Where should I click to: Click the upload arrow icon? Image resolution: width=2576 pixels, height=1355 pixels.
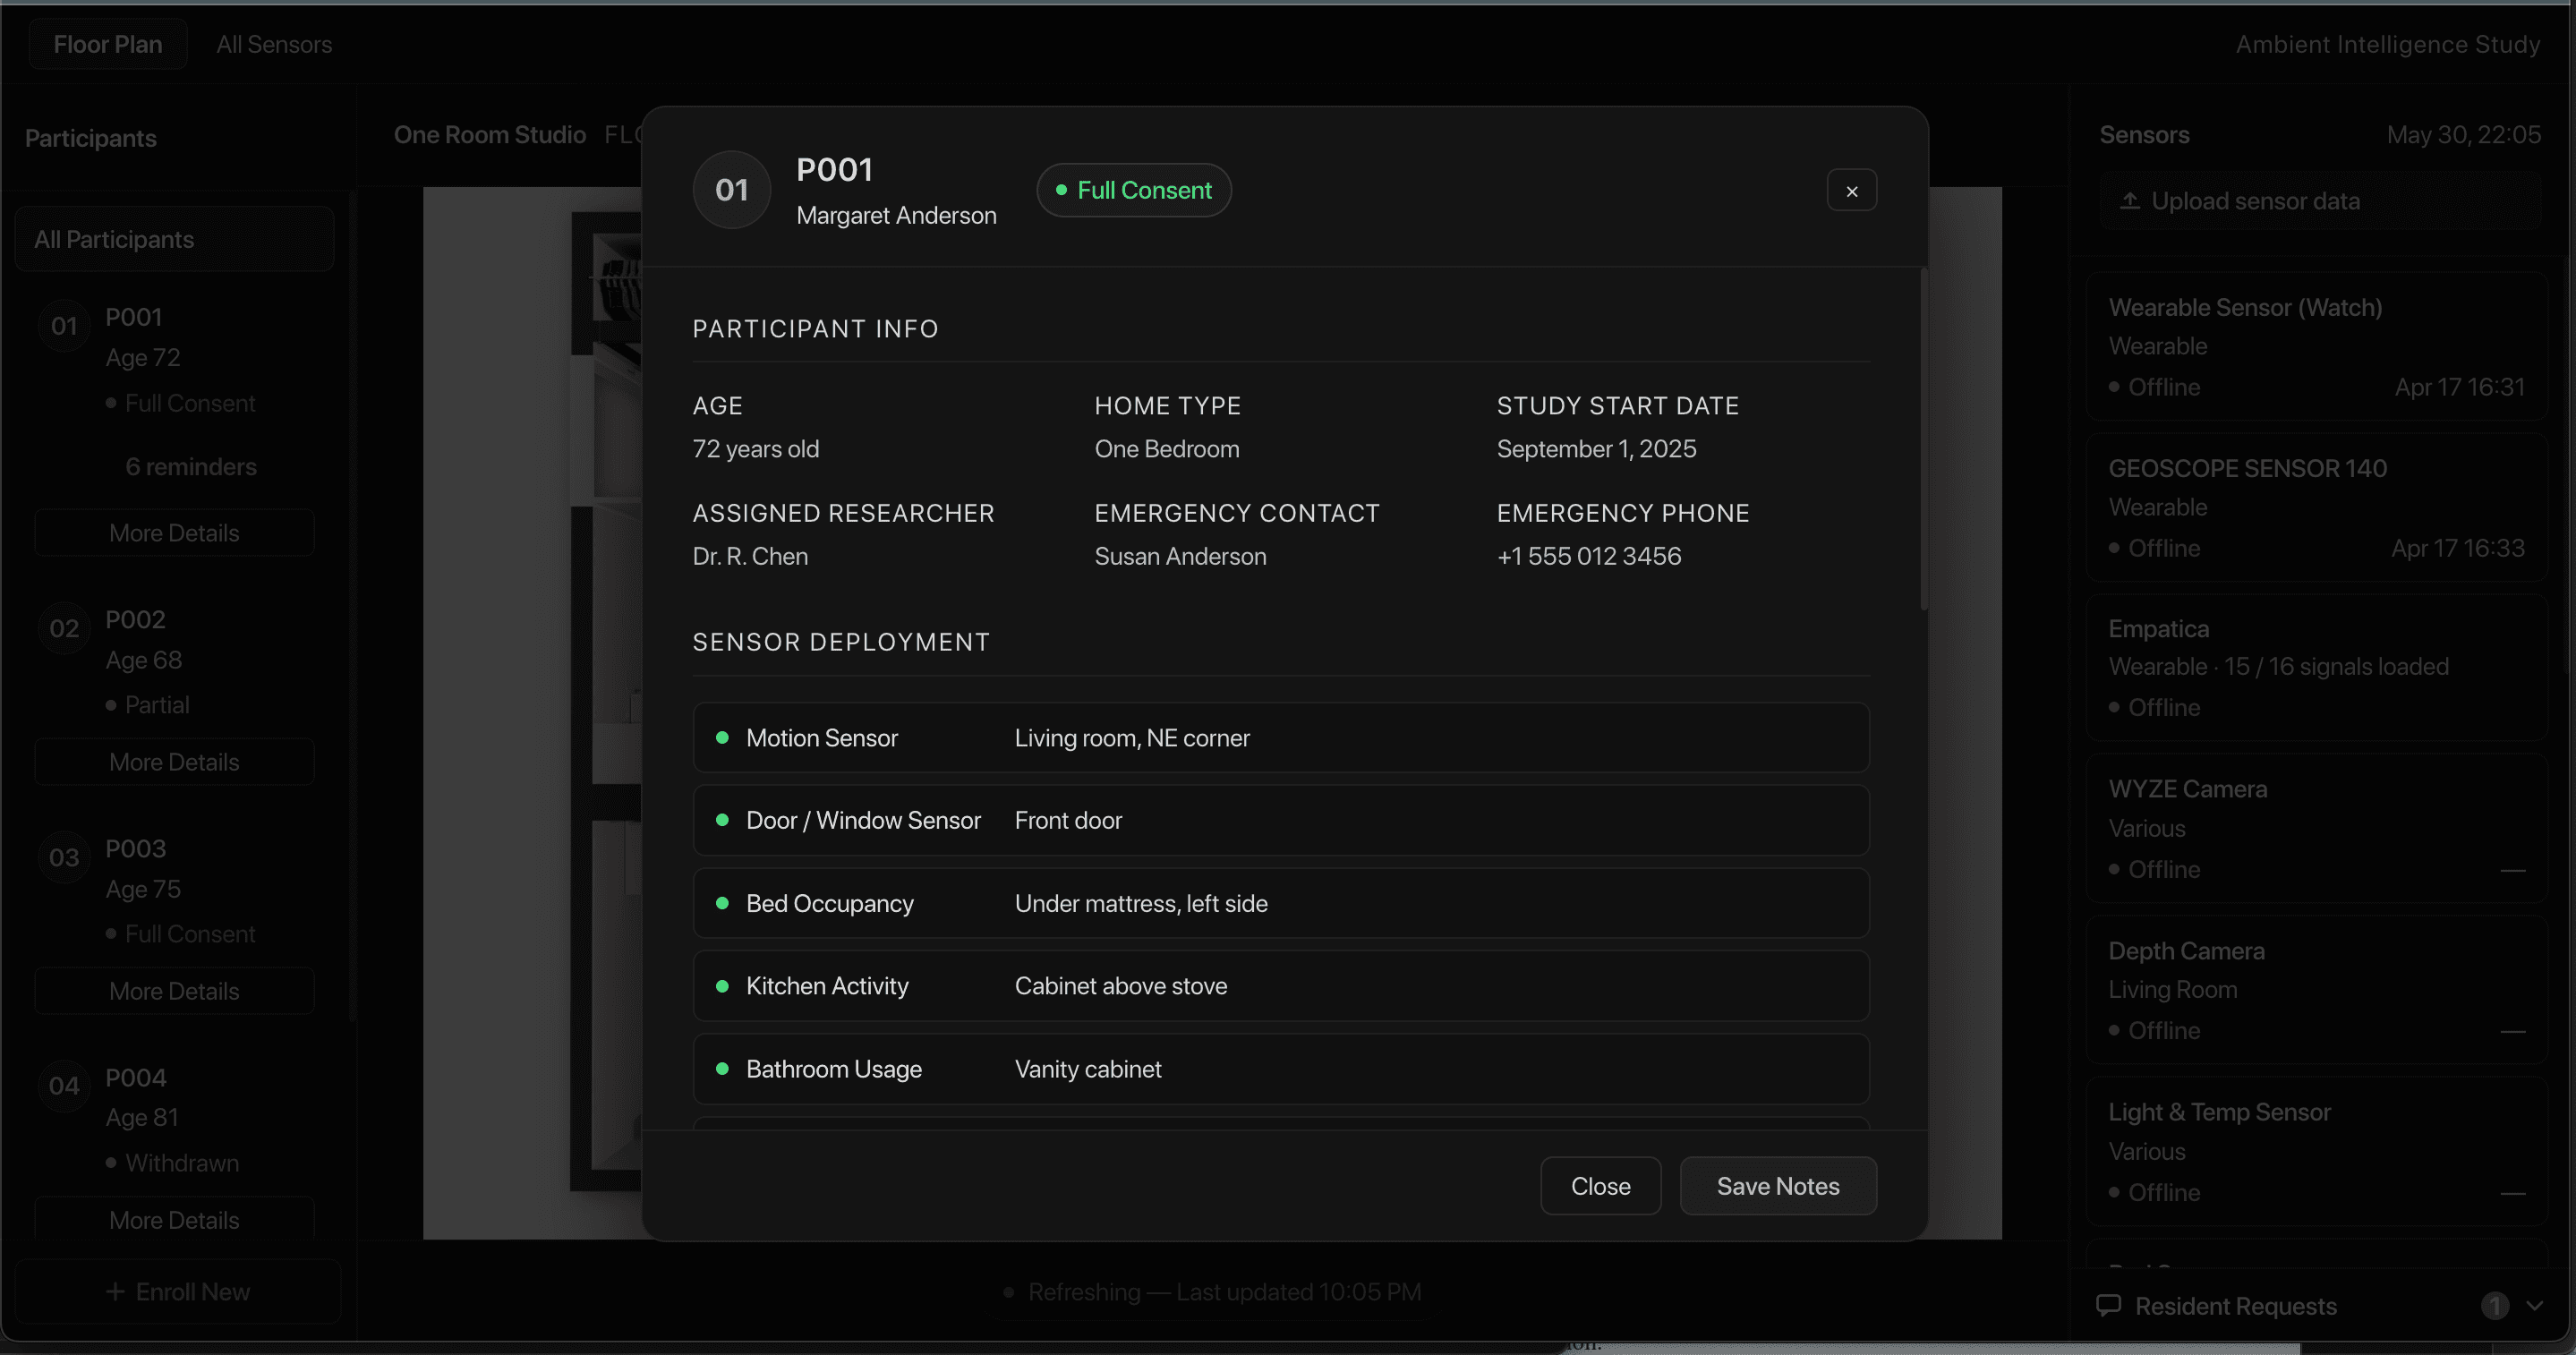[2130, 201]
